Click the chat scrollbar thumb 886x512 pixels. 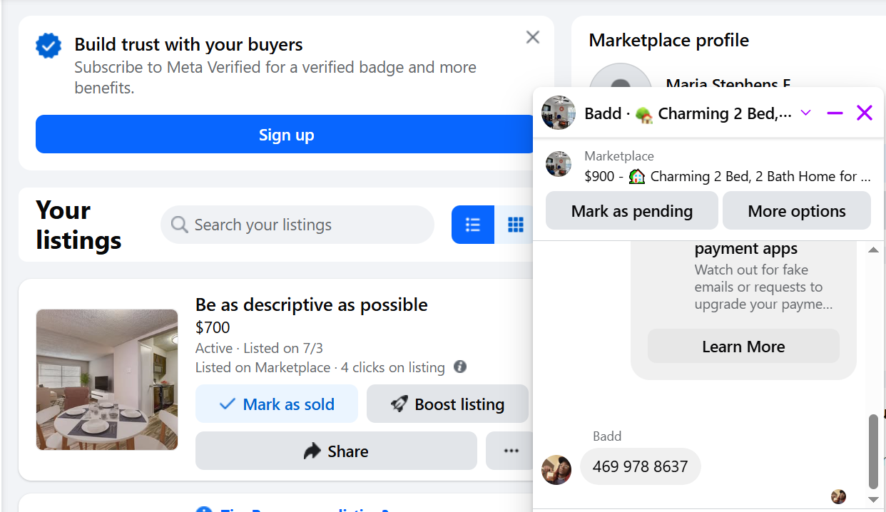[873, 451]
